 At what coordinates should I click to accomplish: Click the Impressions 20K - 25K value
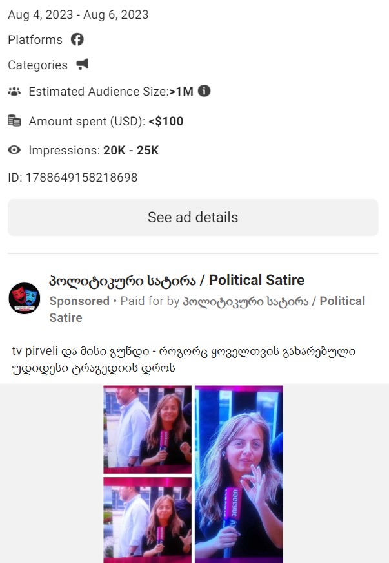pos(131,150)
